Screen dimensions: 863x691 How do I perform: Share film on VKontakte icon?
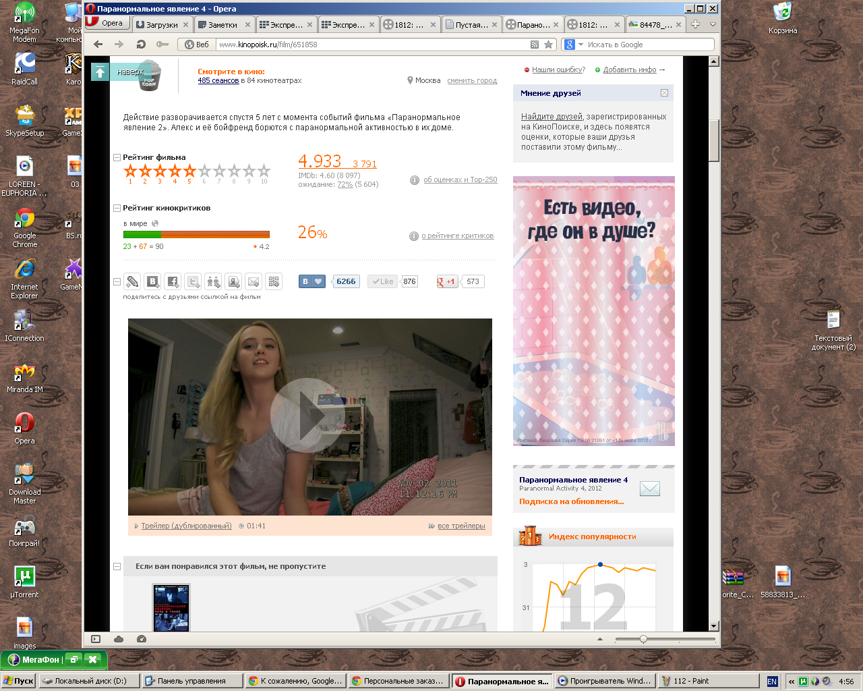pos(152,281)
